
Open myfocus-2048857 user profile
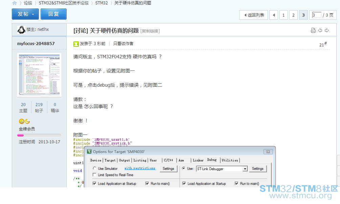point(36,43)
